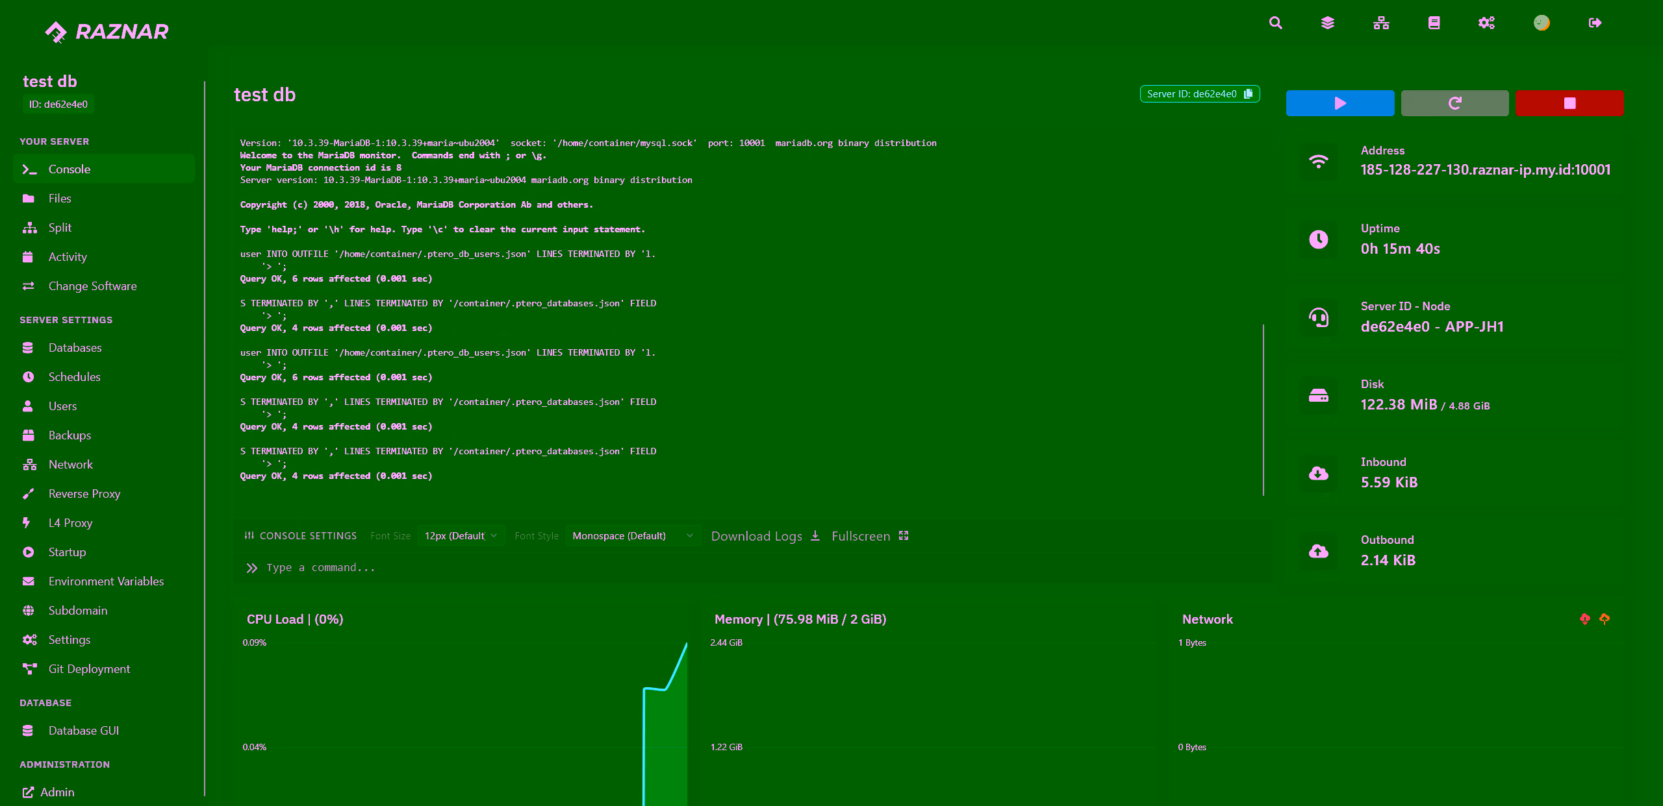The image size is (1663, 806).
Task: Click the search magnifier icon in header
Action: pyautogui.click(x=1276, y=23)
